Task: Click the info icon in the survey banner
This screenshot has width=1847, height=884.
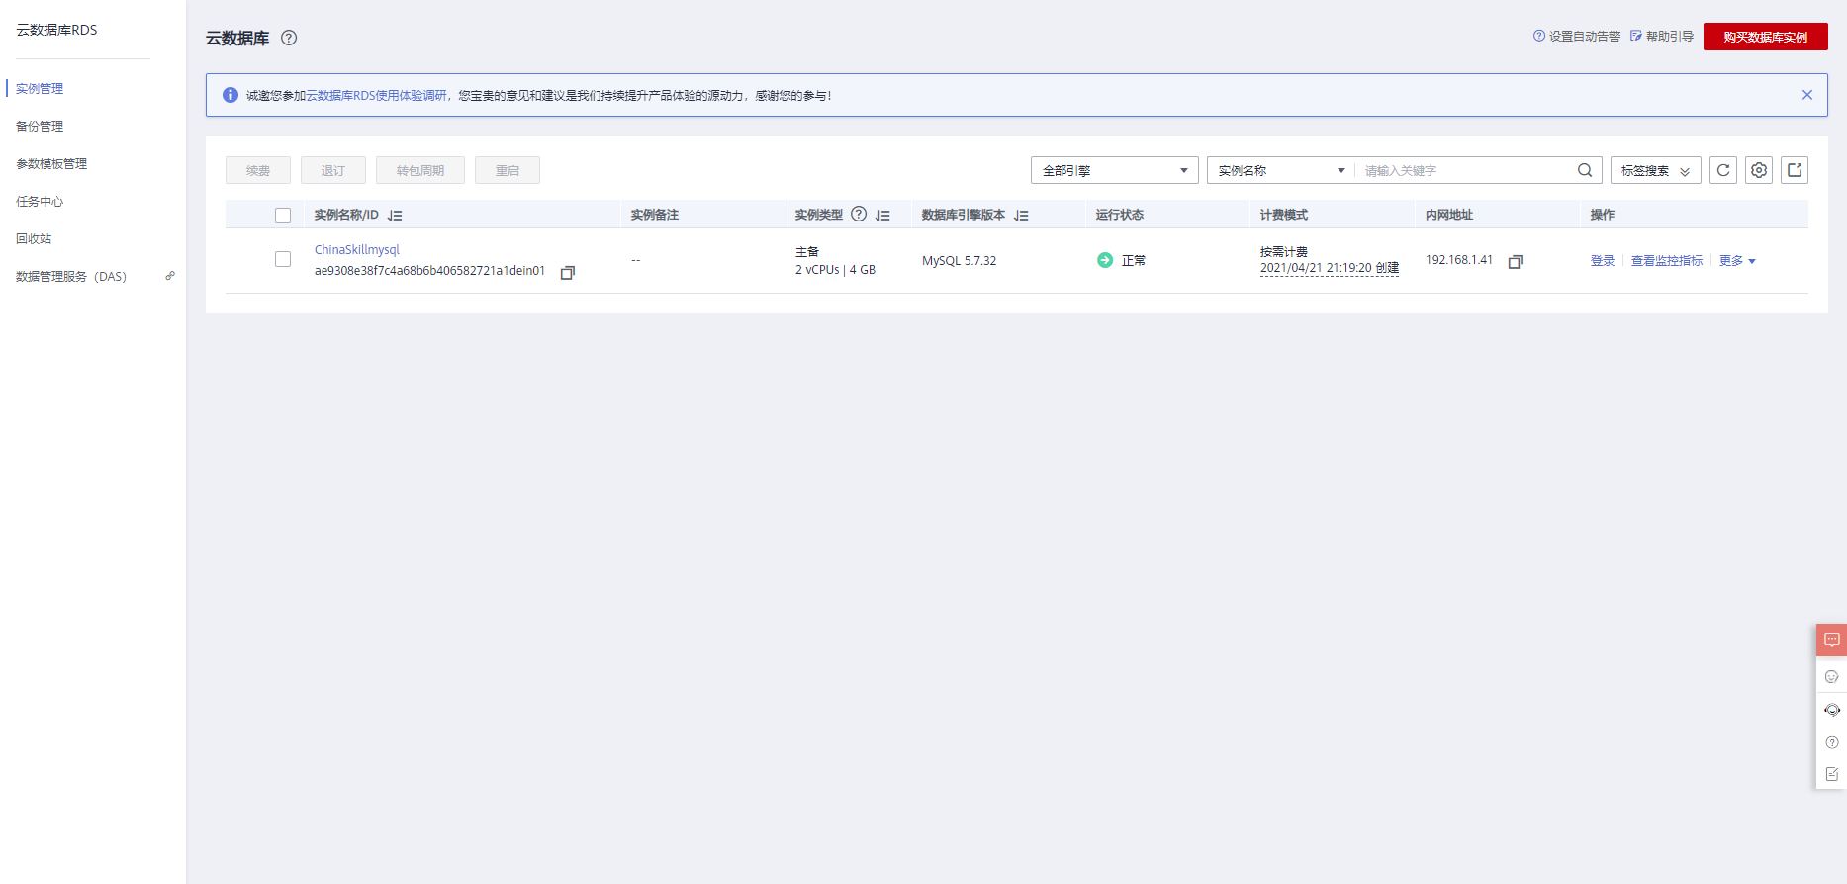Action: point(231,95)
